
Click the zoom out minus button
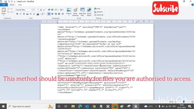(175, 102)
